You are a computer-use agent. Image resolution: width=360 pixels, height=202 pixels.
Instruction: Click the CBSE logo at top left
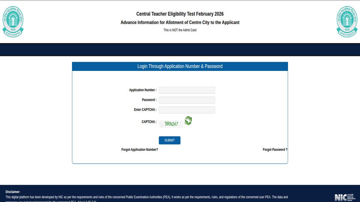(13, 22)
